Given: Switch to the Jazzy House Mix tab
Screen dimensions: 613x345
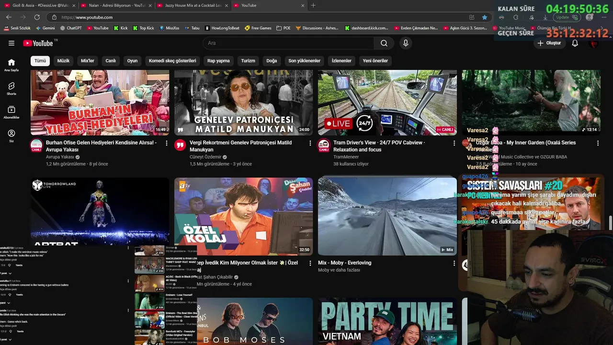Looking at the screenshot, I should 192,5.
